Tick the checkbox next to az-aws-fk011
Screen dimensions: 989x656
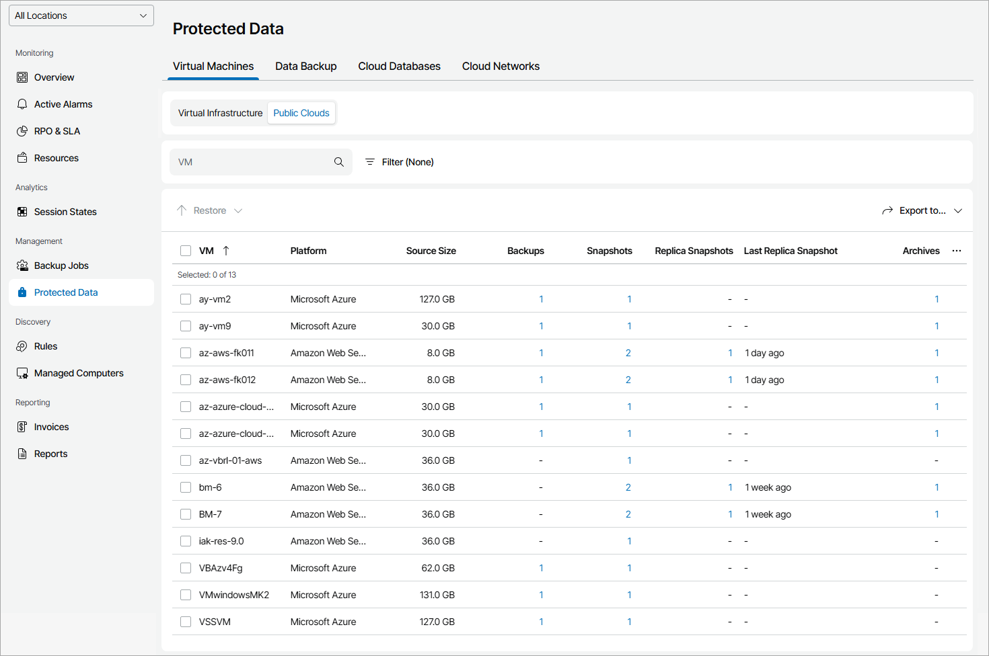[x=186, y=352]
